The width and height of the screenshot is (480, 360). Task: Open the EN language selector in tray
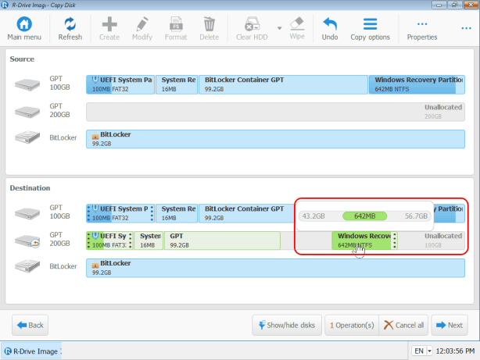pos(421,351)
